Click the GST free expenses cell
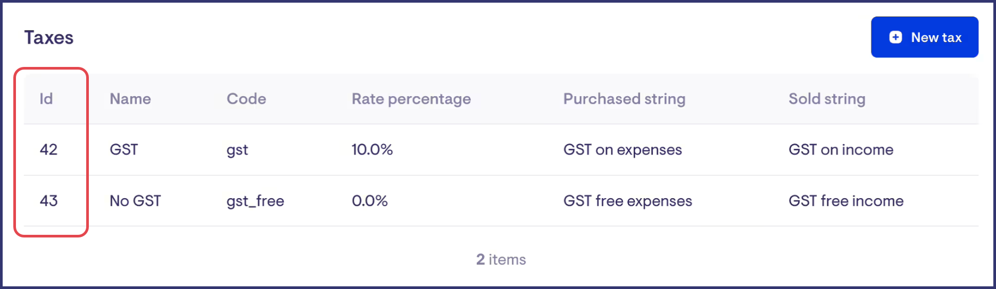Viewport: 996px width, 289px height. pos(628,201)
